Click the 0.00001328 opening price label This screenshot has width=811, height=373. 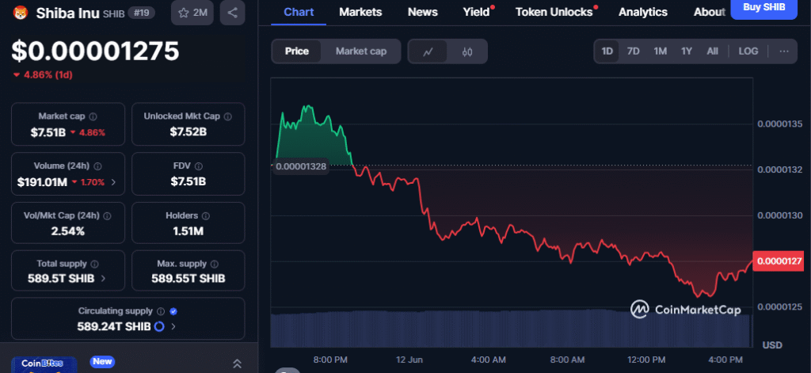click(x=300, y=166)
